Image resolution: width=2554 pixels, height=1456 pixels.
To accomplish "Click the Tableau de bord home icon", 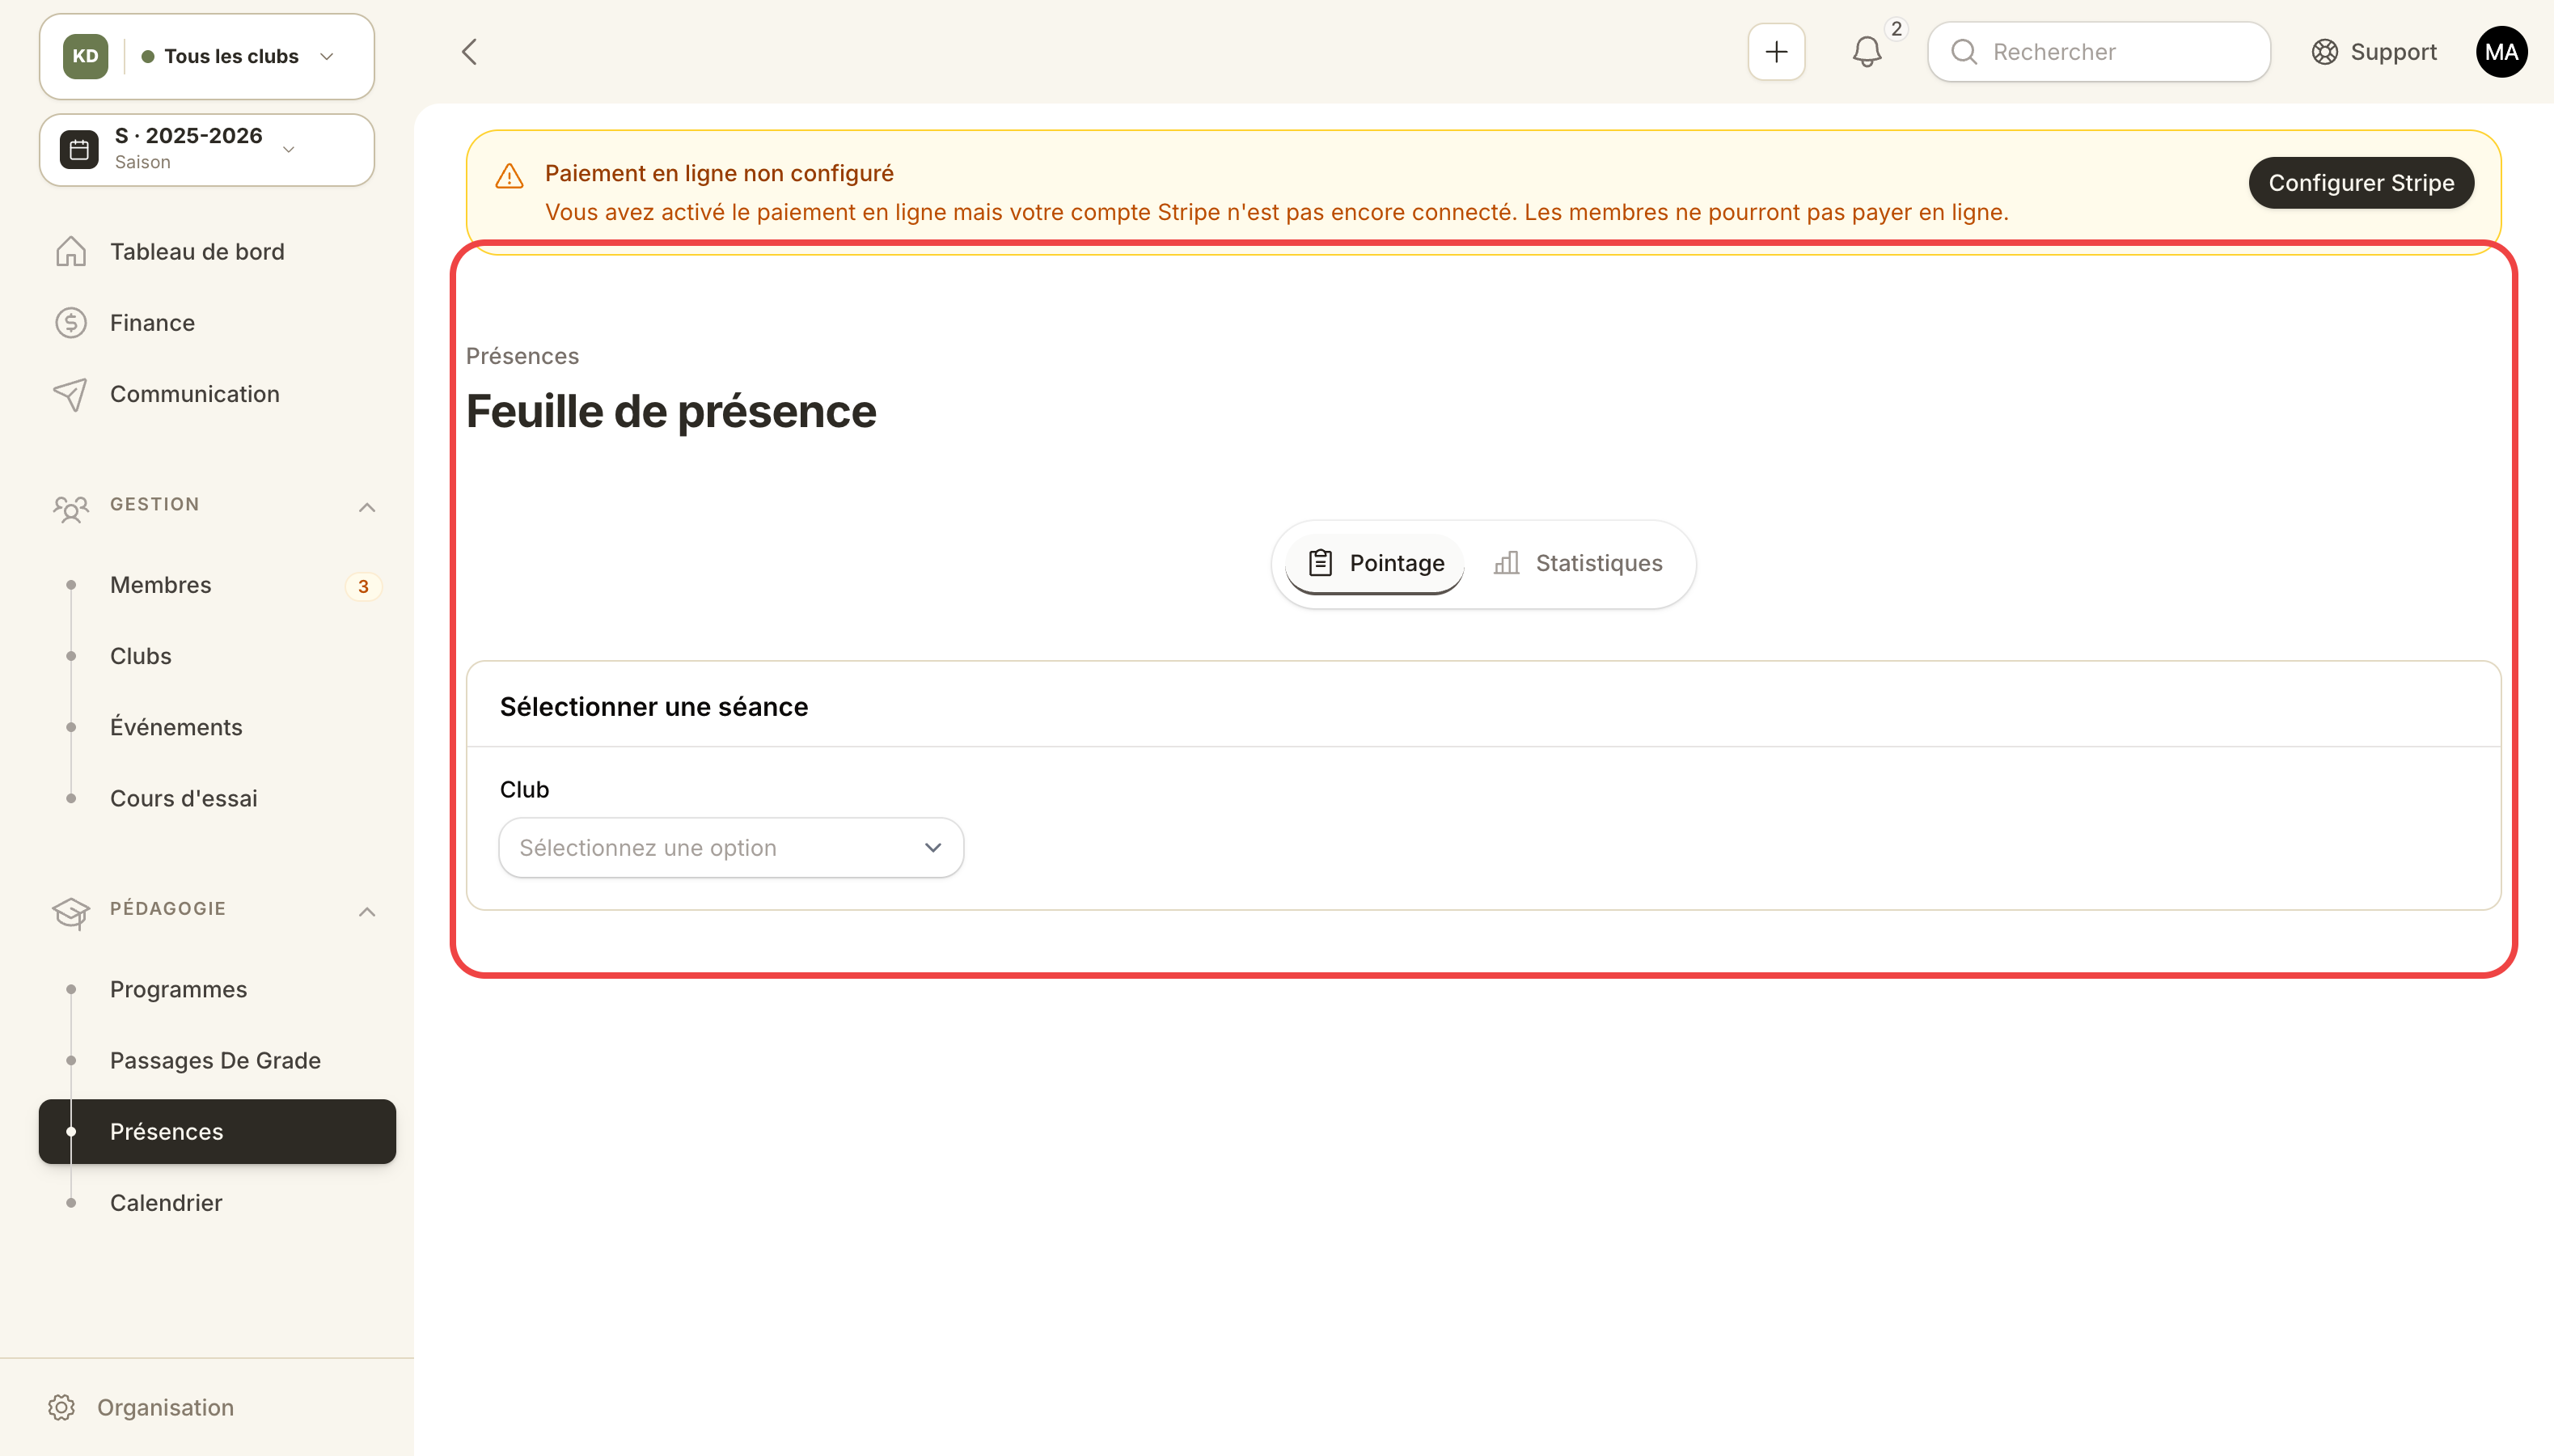I will (x=71, y=251).
